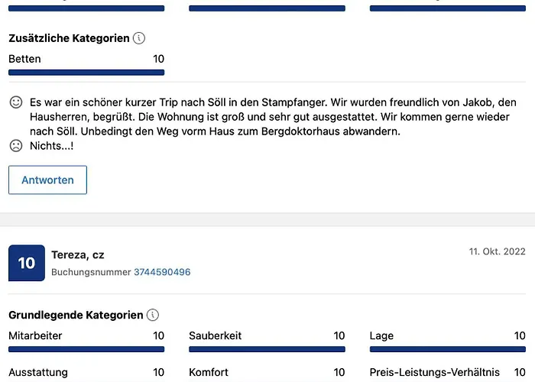Click reviewer name Tereza, cz
Image resolution: width=535 pixels, height=382 pixels.
click(x=78, y=254)
